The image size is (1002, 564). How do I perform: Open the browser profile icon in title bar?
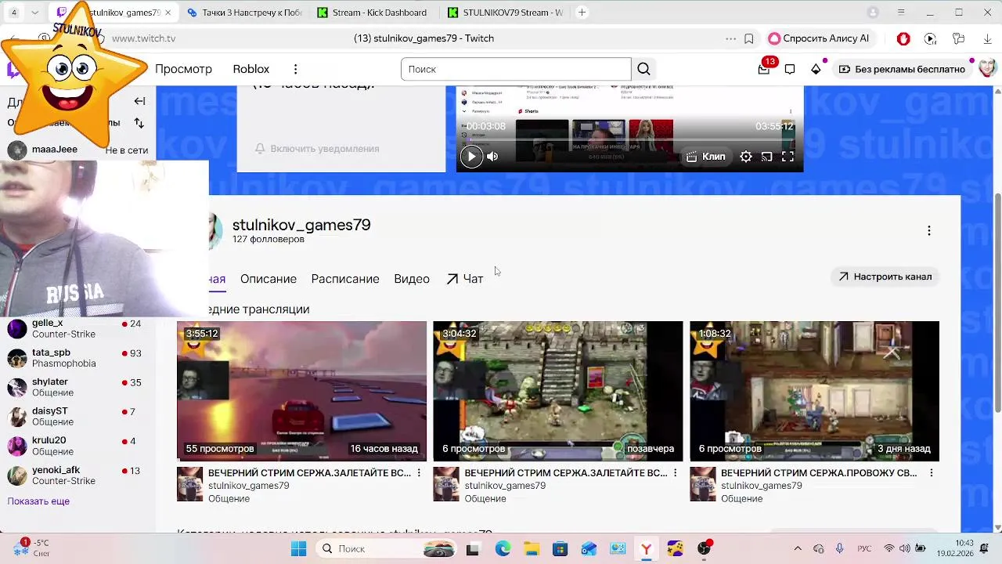pyautogui.click(x=873, y=13)
